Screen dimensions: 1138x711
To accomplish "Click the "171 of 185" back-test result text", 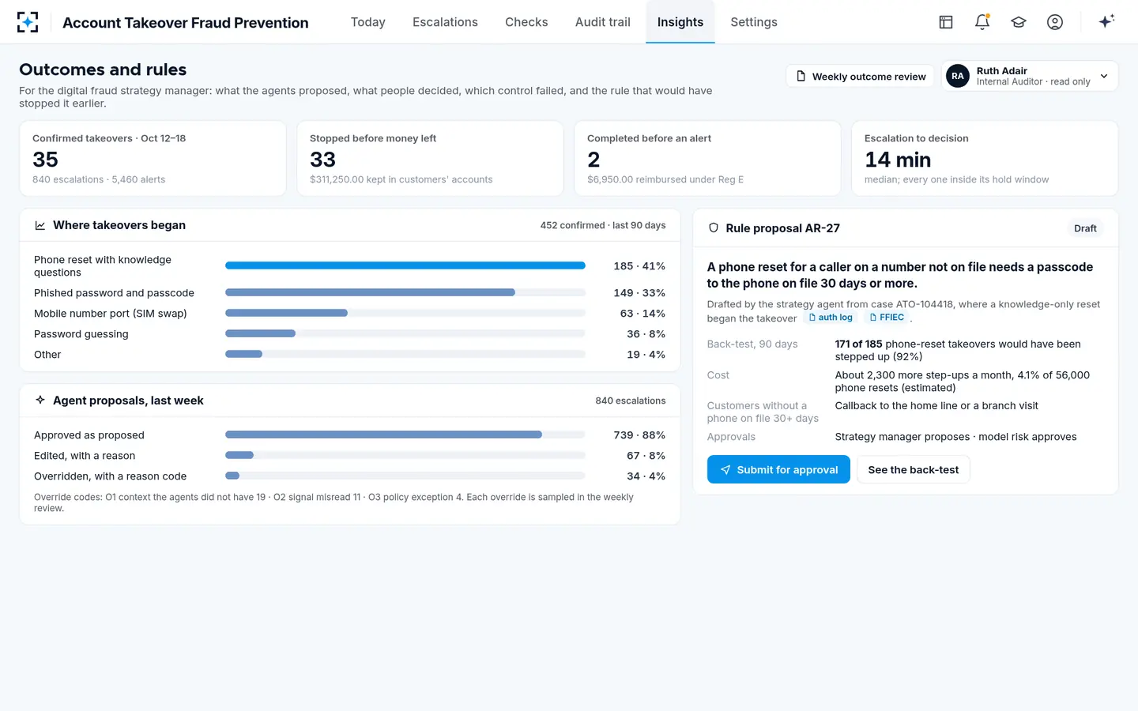I will [858, 344].
